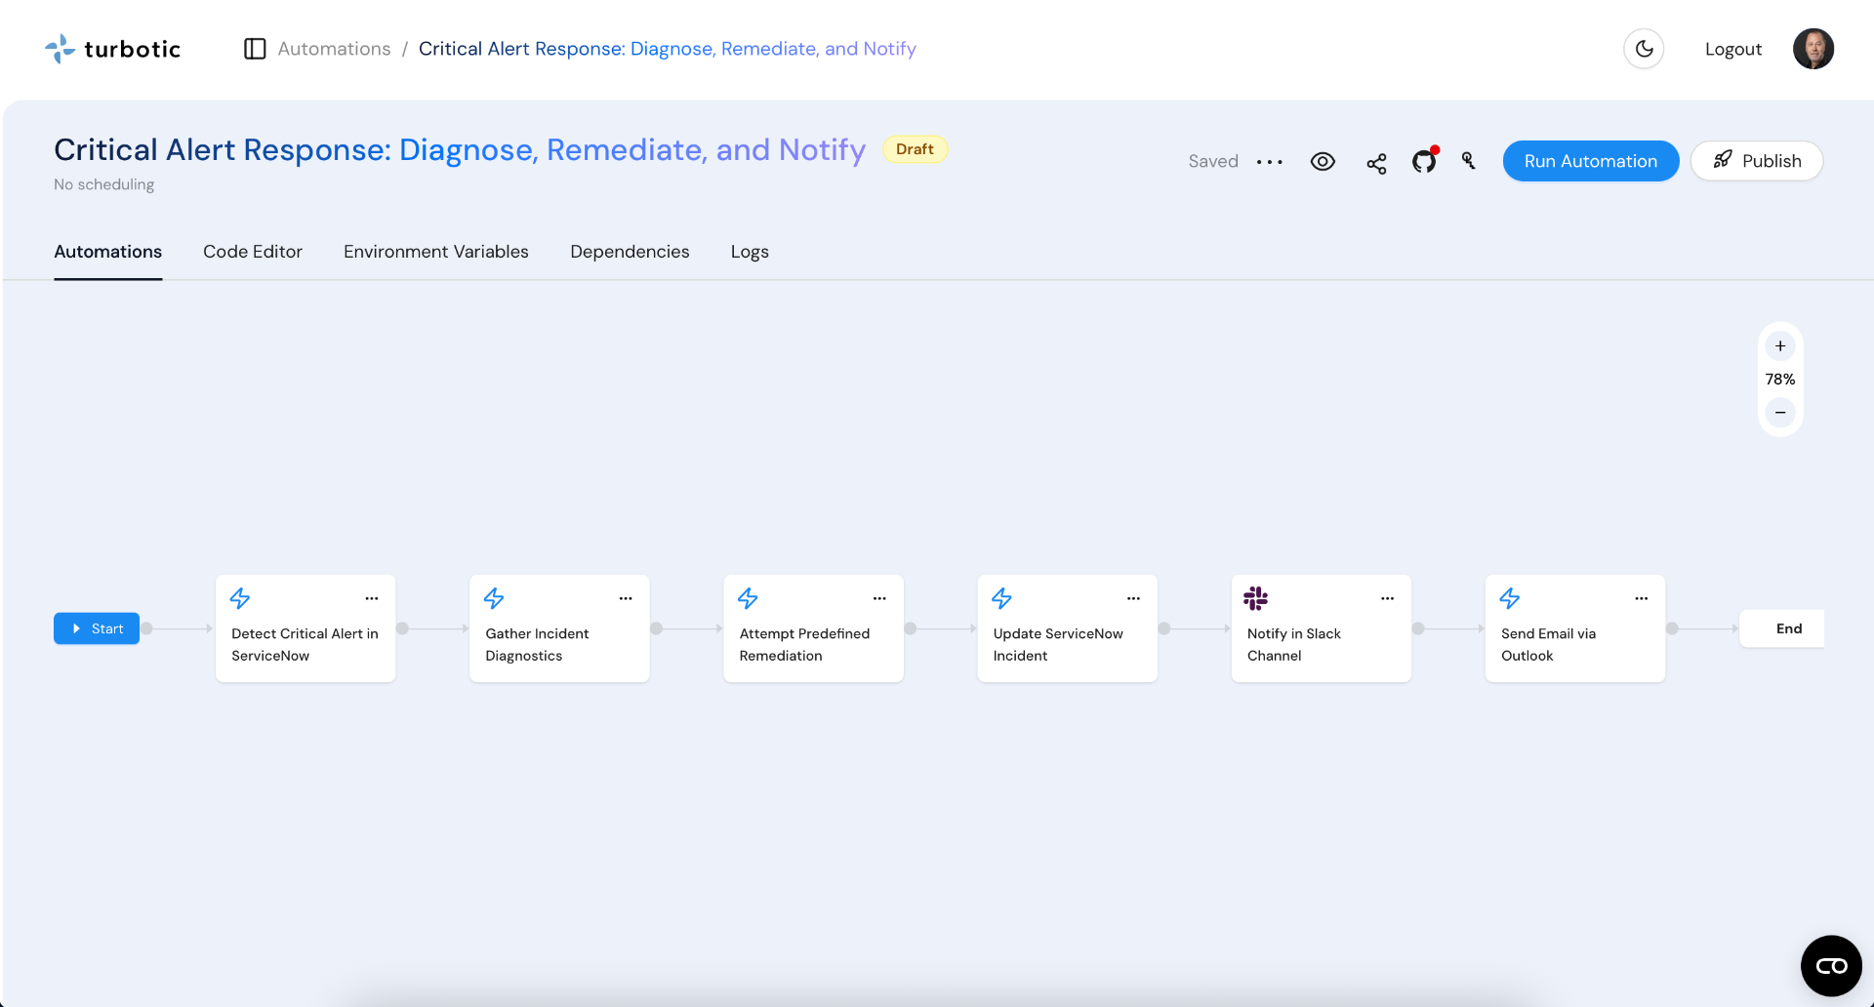Click the 78% zoom level value
The height and width of the screenshot is (1007, 1874).
pyautogui.click(x=1780, y=380)
